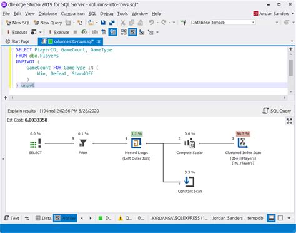
Task: Click the SQL Query link
Action: (x=277, y=111)
